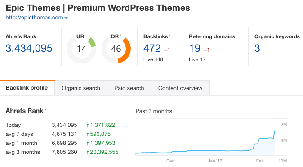Select the Backlink profile tab
This screenshot has height=167, width=303.
coord(27,88)
